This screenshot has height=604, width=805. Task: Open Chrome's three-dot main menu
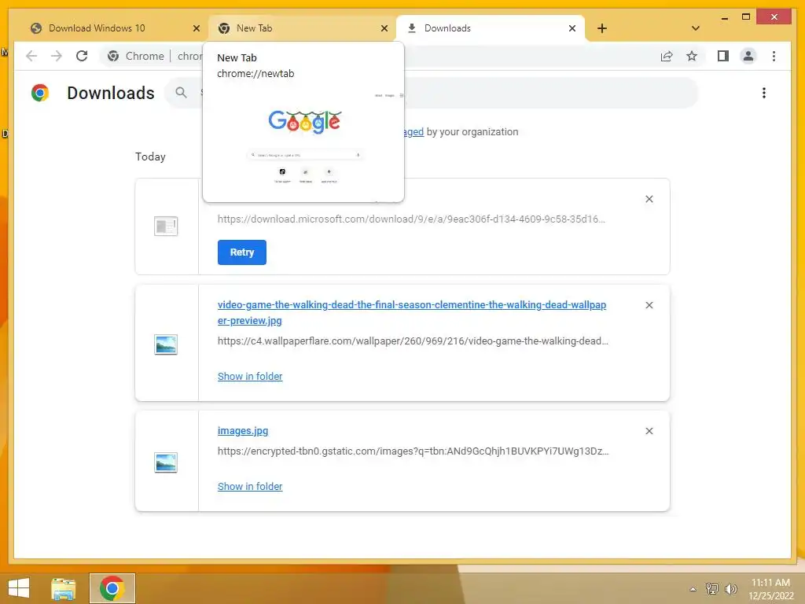tap(774, 56)
